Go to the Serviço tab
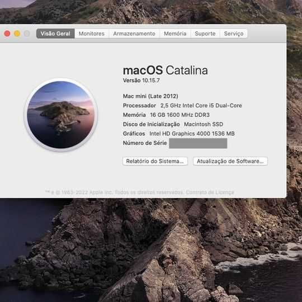The width and height of the screenshot is (302, 302). coord(234,34)
